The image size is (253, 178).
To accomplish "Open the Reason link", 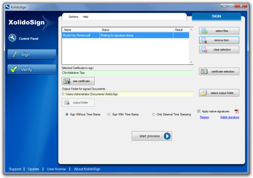I will [204, 117].
